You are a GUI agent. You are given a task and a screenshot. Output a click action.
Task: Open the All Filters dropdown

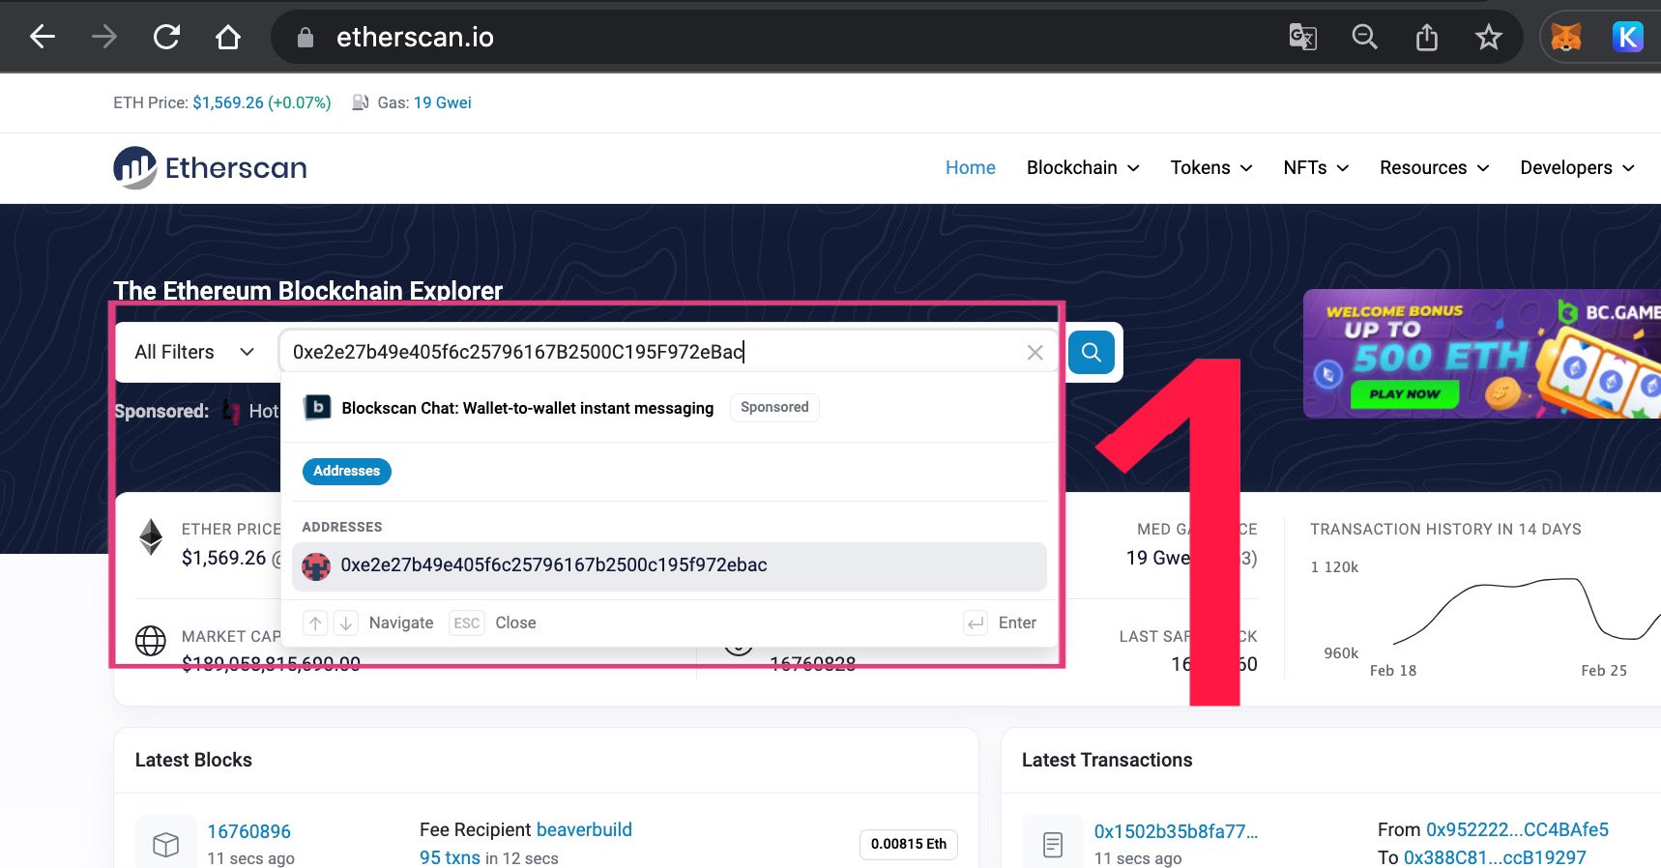pyautogui.click(x=195, y=352)
